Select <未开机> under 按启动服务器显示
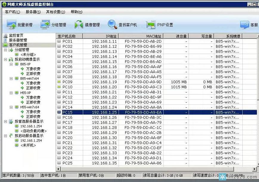 click(28, 145)
